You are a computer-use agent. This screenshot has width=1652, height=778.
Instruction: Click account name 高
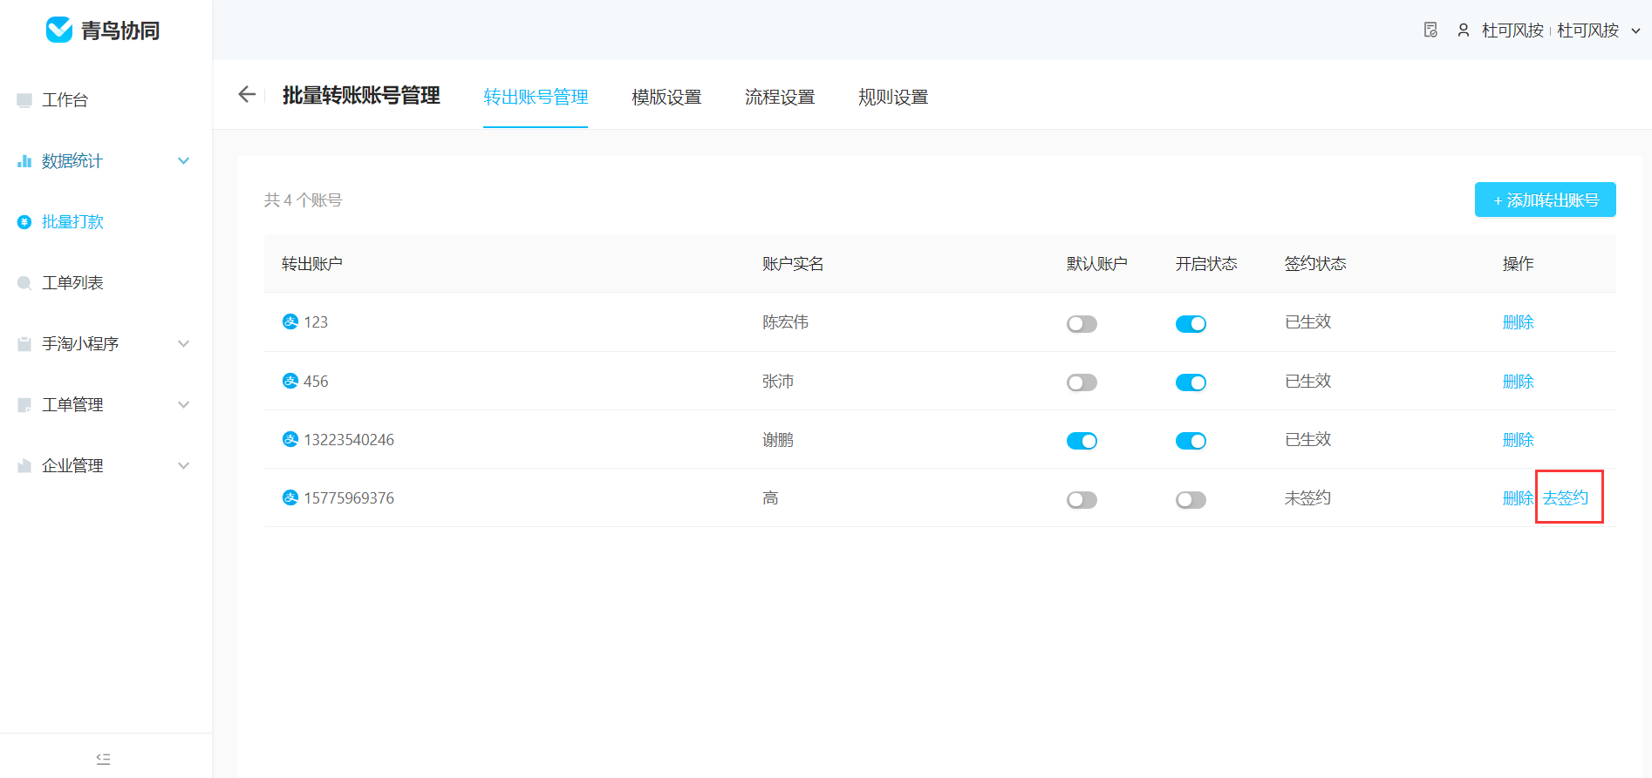click(770, 498)
